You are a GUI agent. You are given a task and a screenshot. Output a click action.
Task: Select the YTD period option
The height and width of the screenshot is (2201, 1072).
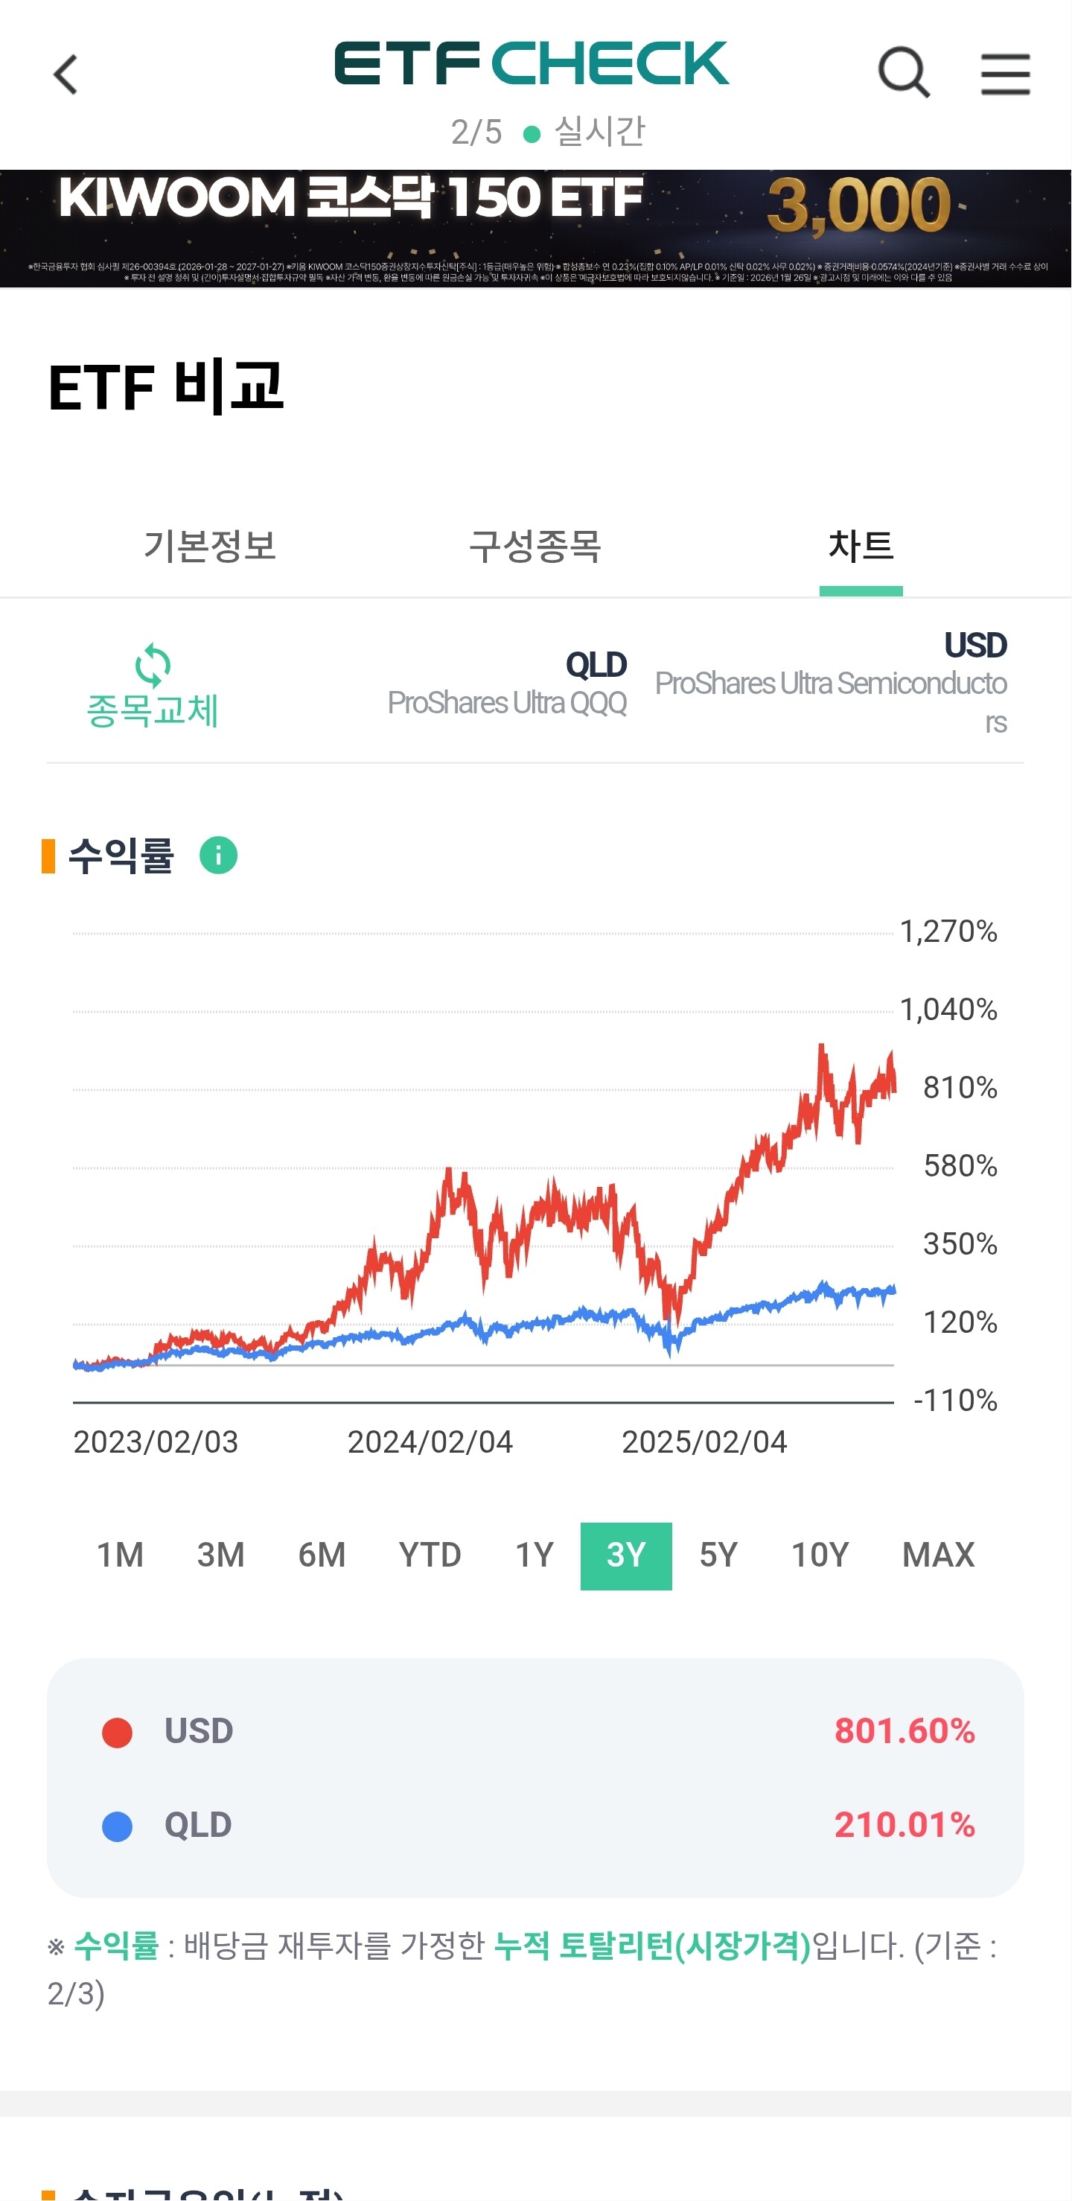point(430,1555)
